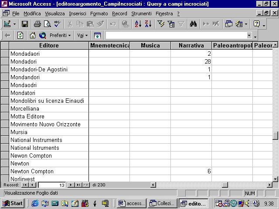
Task: Click the Format Painter brush icon
Action: (x=100, y=24)
